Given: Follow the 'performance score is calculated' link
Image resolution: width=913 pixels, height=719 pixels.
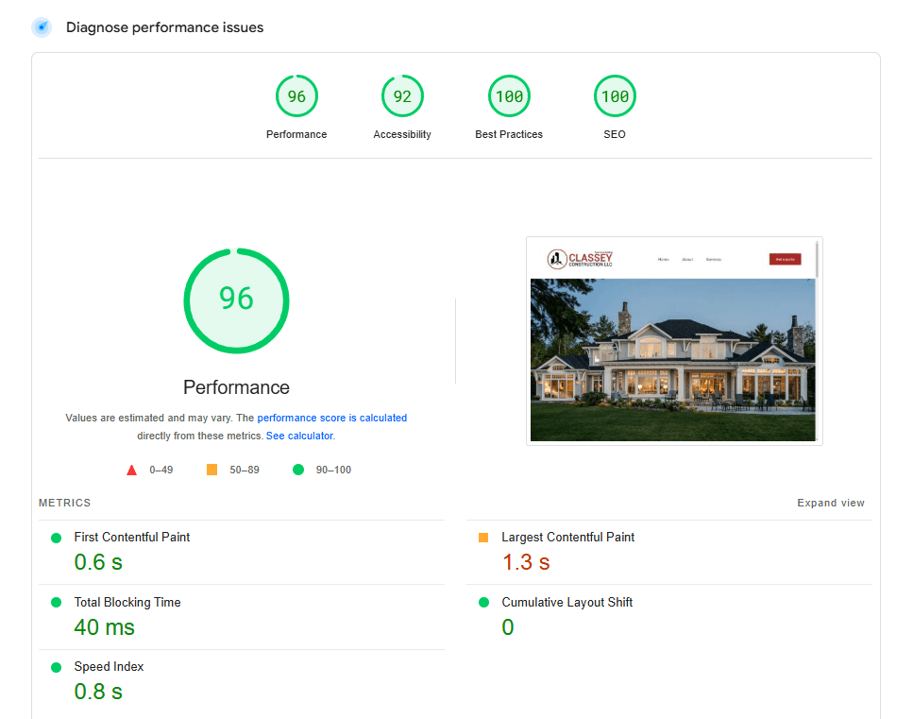Looking at the screenshot, I should point(332,418).
